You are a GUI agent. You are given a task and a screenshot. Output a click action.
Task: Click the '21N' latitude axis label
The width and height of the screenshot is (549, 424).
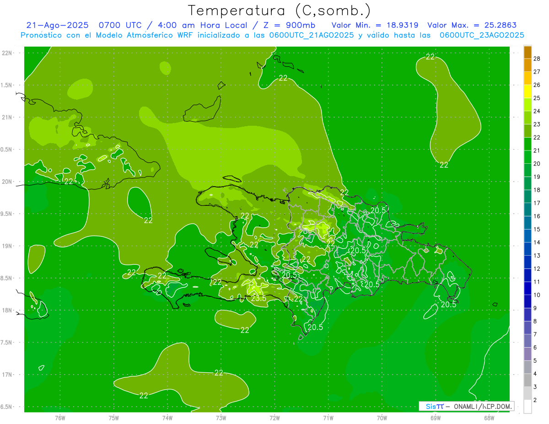tap(8, 117)
